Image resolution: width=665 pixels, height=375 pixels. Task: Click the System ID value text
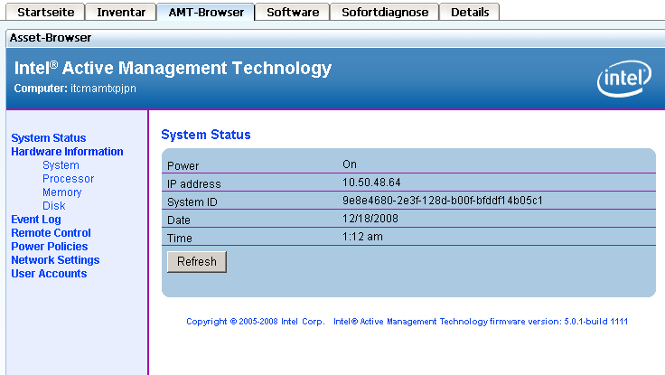pyautogui.click(x=442, y=201)
